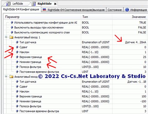Select FALSE value of Выключить выходы при исключении

coord(142,27)
